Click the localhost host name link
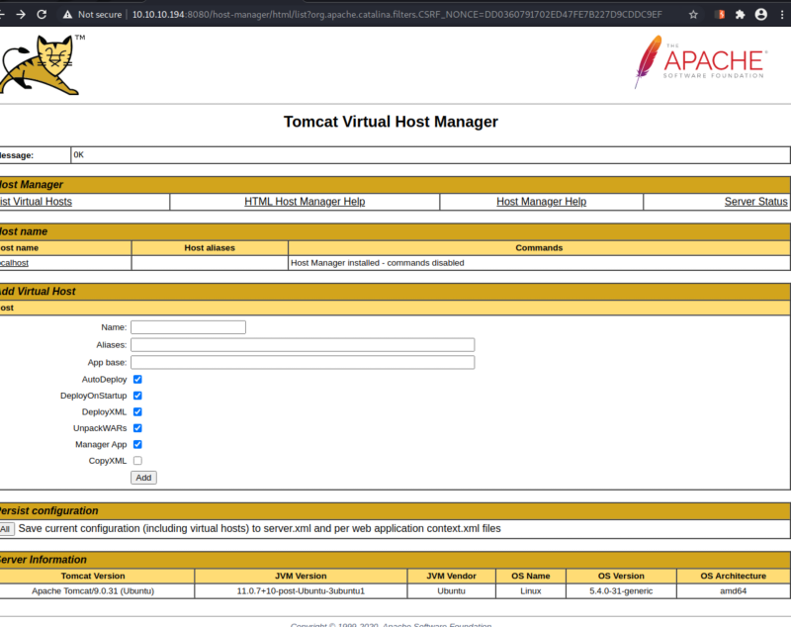The width and height of the screenshot is (791, 627). [14, 263]
